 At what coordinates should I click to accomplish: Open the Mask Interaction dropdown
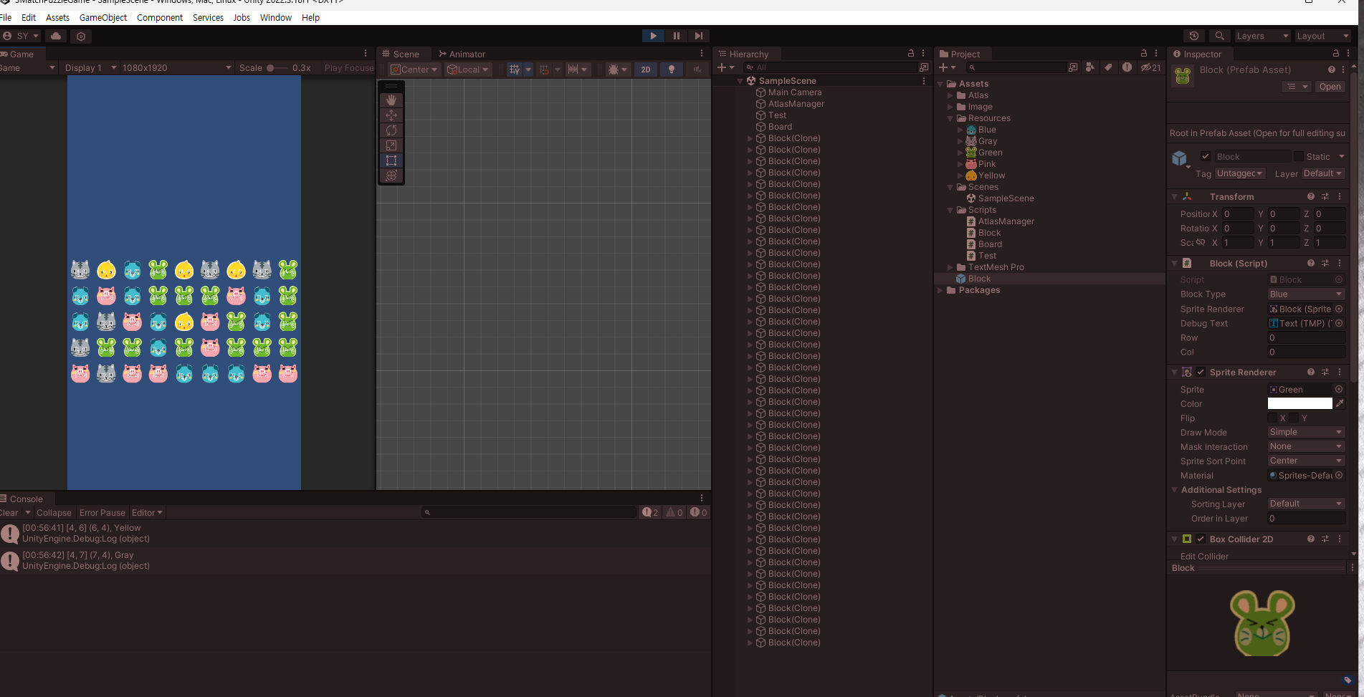point(1306,446)
